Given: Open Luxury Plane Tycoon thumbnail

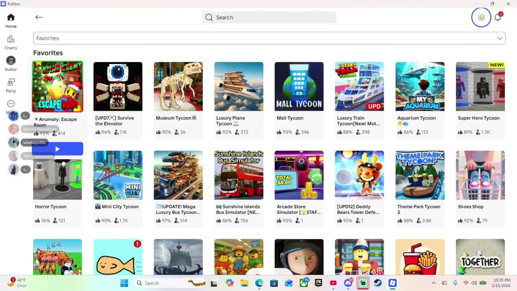Looking at the screenshot, I should tap(239, 86).
